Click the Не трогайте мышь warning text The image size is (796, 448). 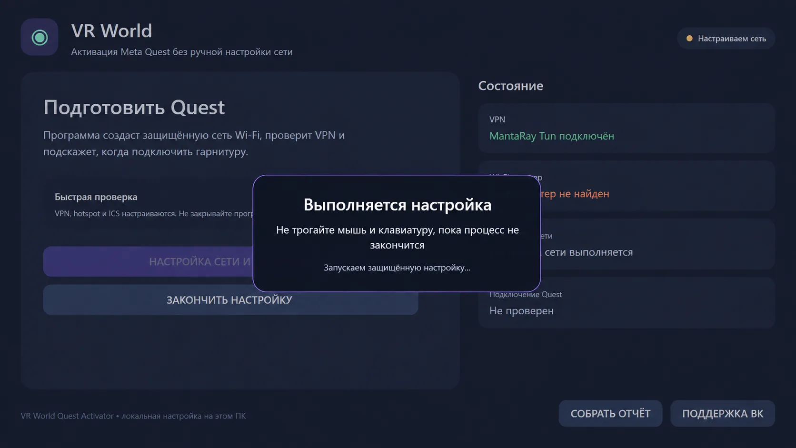tap(398, 238)
